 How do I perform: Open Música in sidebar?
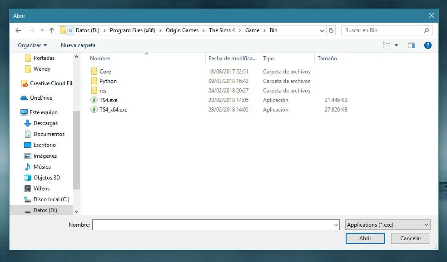tap(42, 166)
